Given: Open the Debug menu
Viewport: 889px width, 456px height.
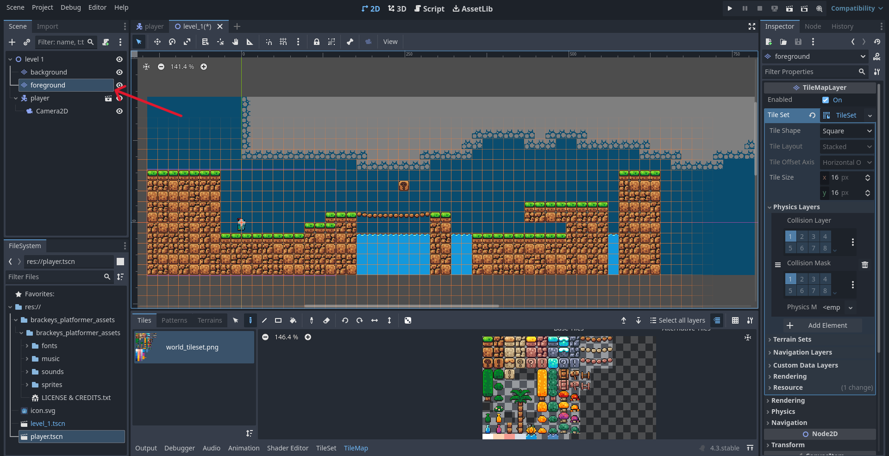Looking at the screenshot, I should point(71,7).
